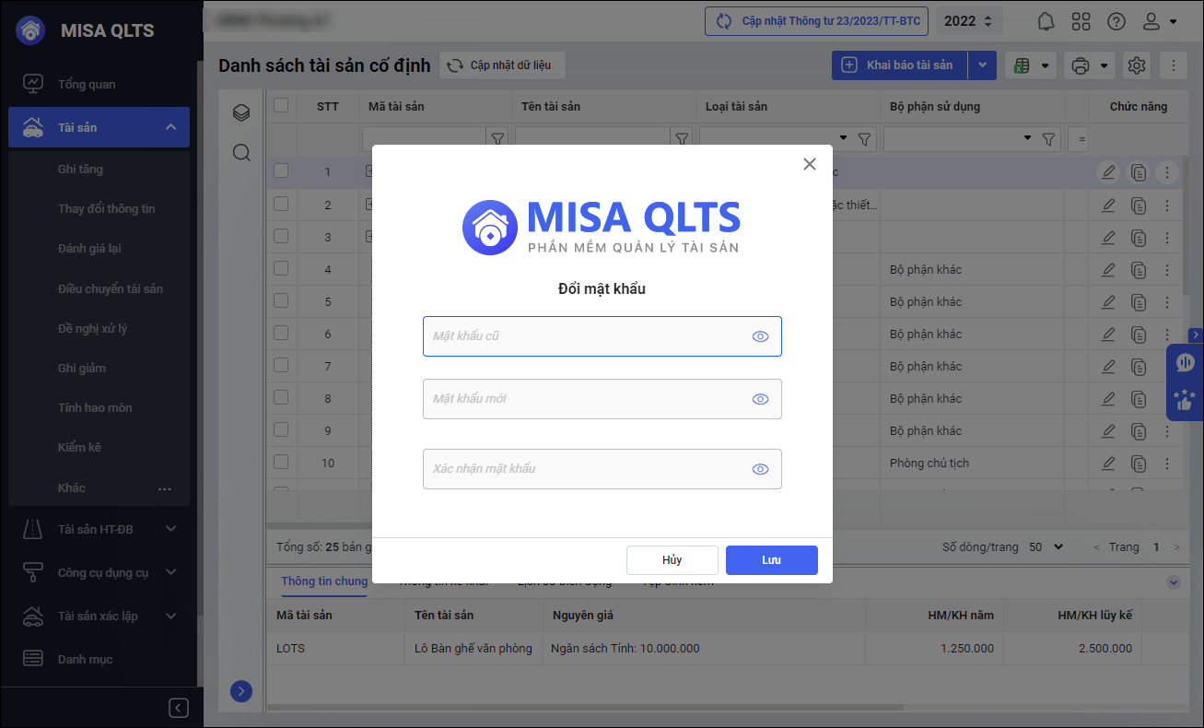Change the working year 2022 selector
1204x728 pixels.
point(968,21)
